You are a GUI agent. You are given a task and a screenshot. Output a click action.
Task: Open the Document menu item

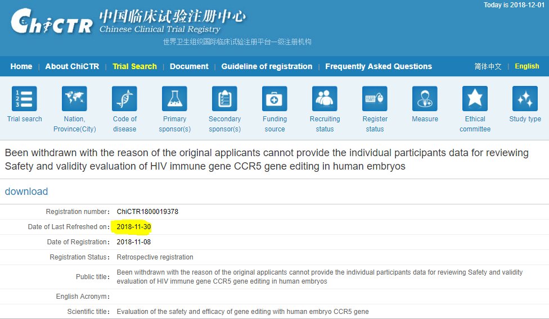click(189, 66)
